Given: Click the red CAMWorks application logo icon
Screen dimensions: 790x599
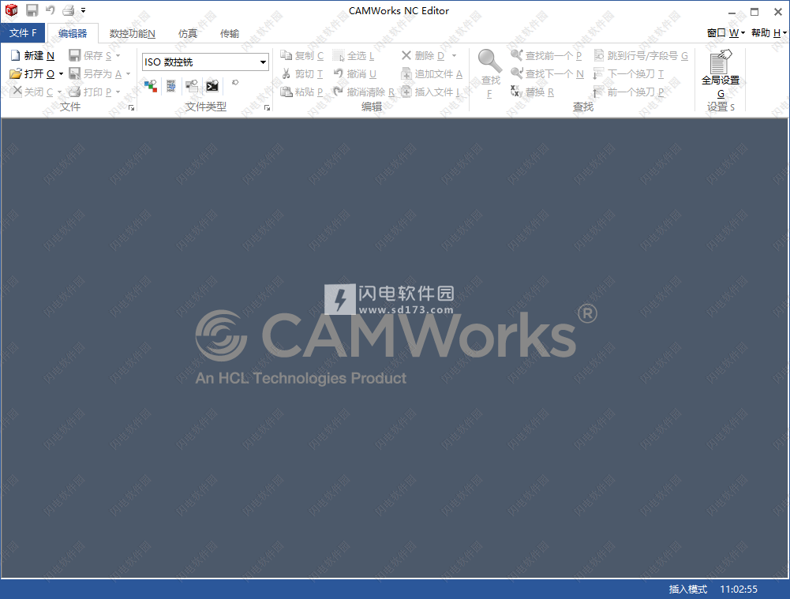Looking at the screenshot, I should [x=11, y=10].
